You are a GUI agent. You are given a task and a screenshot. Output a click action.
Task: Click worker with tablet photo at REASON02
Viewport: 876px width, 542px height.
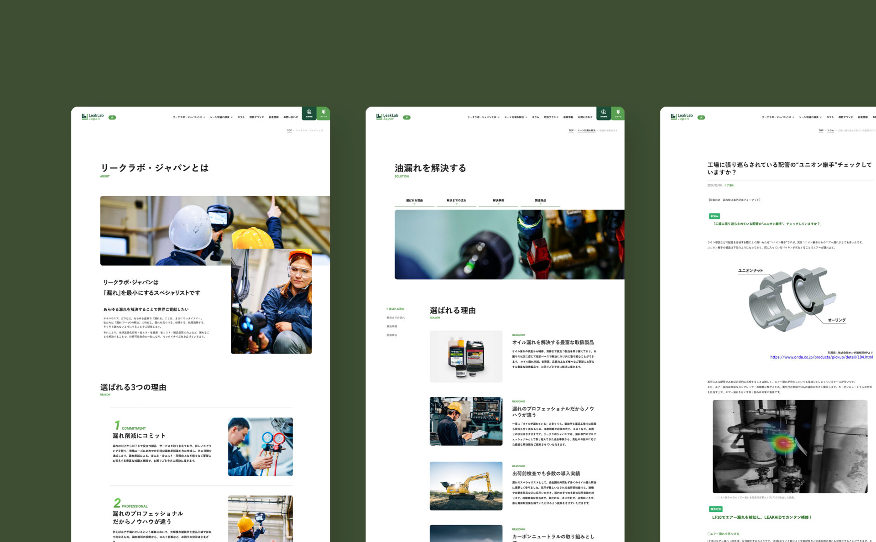(466, 421)
